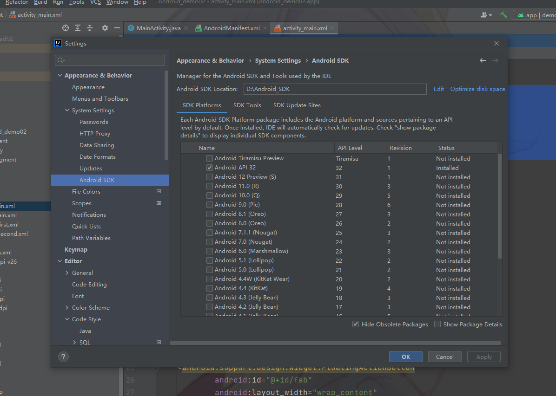Click the Status column header
556x396 pixels.
[x=466, y=148]
